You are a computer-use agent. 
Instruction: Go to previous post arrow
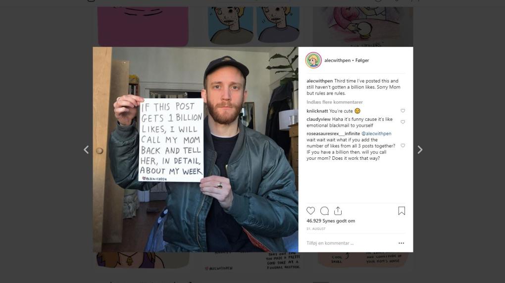(x=86, y=150)
